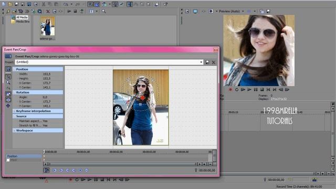The width and height of the screenshot is (336, 189).
Task: Click the Move Freely arrows tool
Action: pos(8,106)
